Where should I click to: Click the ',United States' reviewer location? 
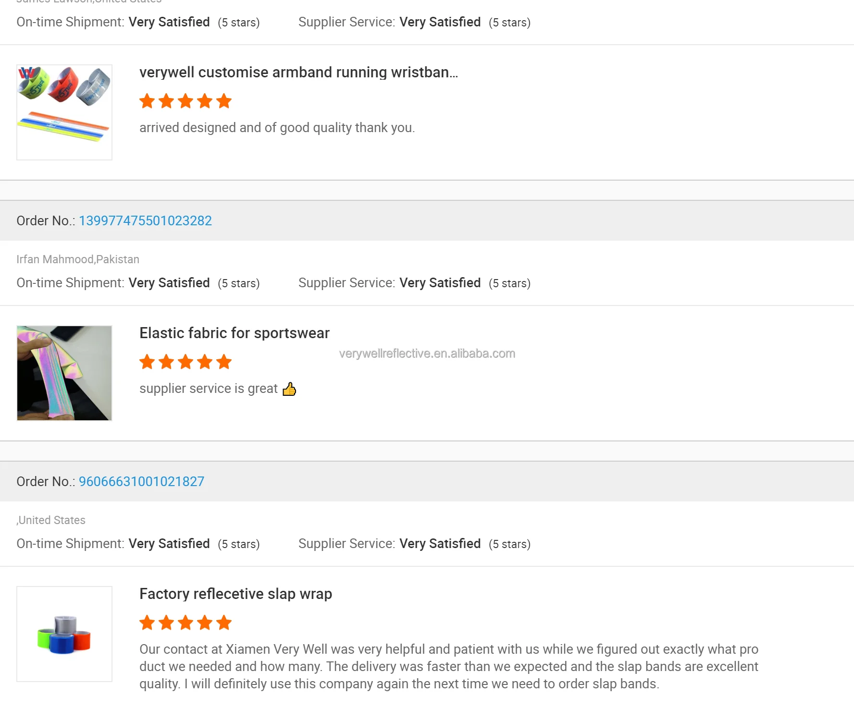[51, 520]
